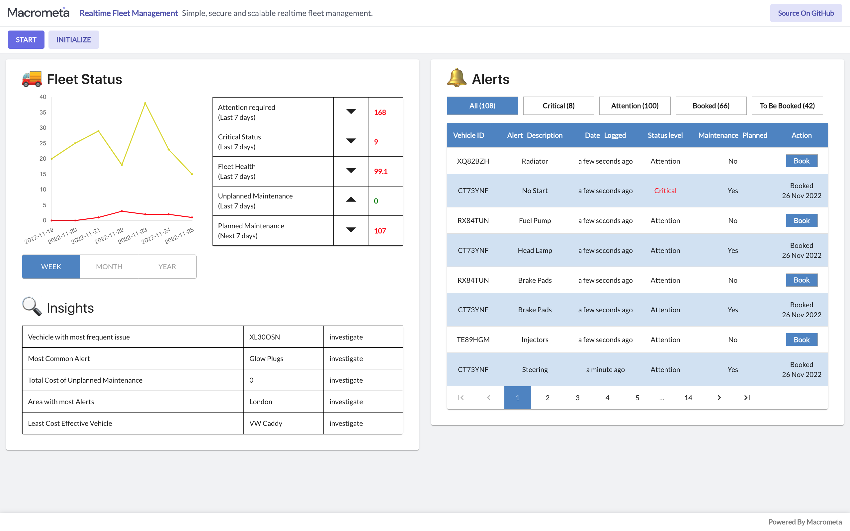
Task: Switch chart range to YEAR
Action: [167, 266]
